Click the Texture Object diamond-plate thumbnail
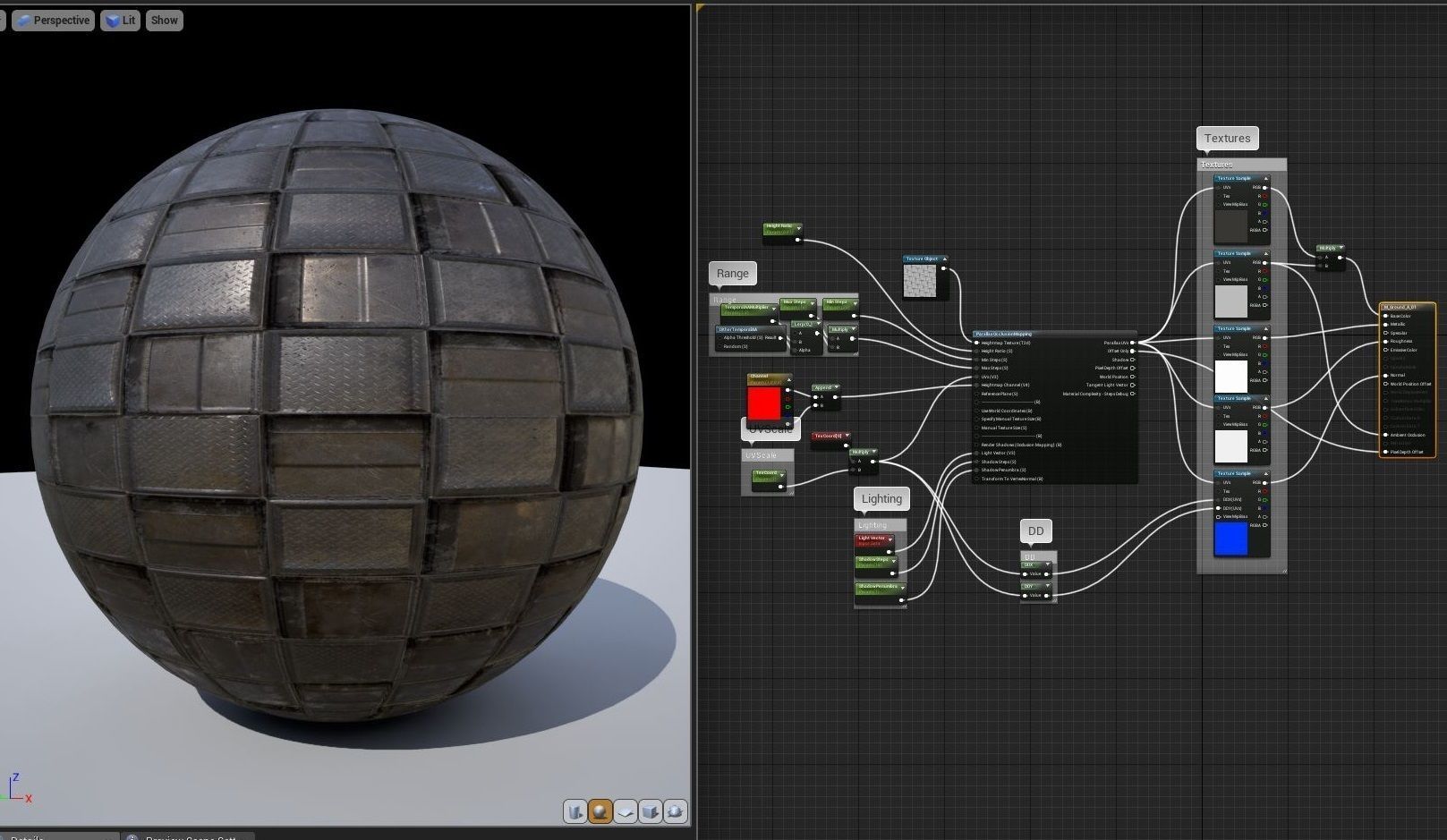Viewport: 1447px width, 840px height. [920, 281]
